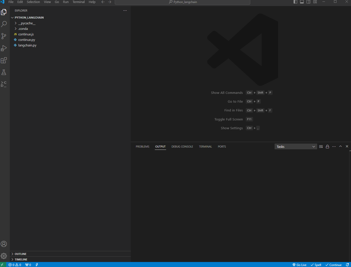This screenshot has height=267, width=351.
Task: Open the Explorer view in activity bar
Action: point(4,12)
